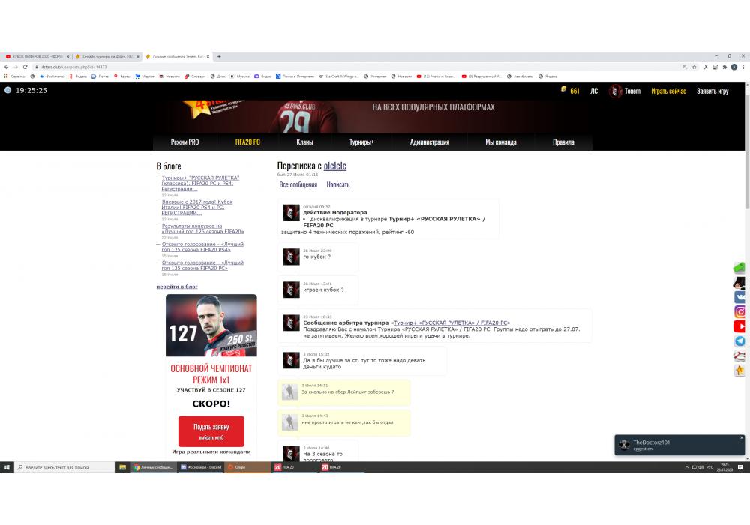
Task: Open the Почта bookmark
Action: pyautogui.click(x=100, y=76)
